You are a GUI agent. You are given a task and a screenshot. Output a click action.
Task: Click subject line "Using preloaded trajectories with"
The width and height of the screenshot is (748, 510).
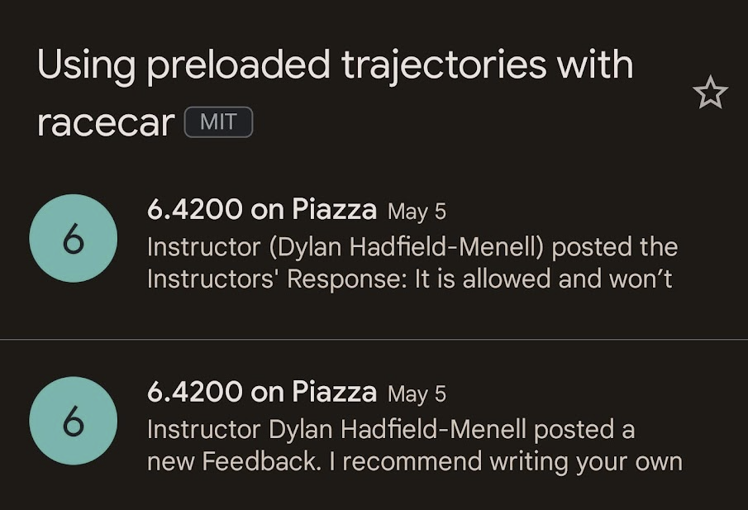tap(335, 66)
